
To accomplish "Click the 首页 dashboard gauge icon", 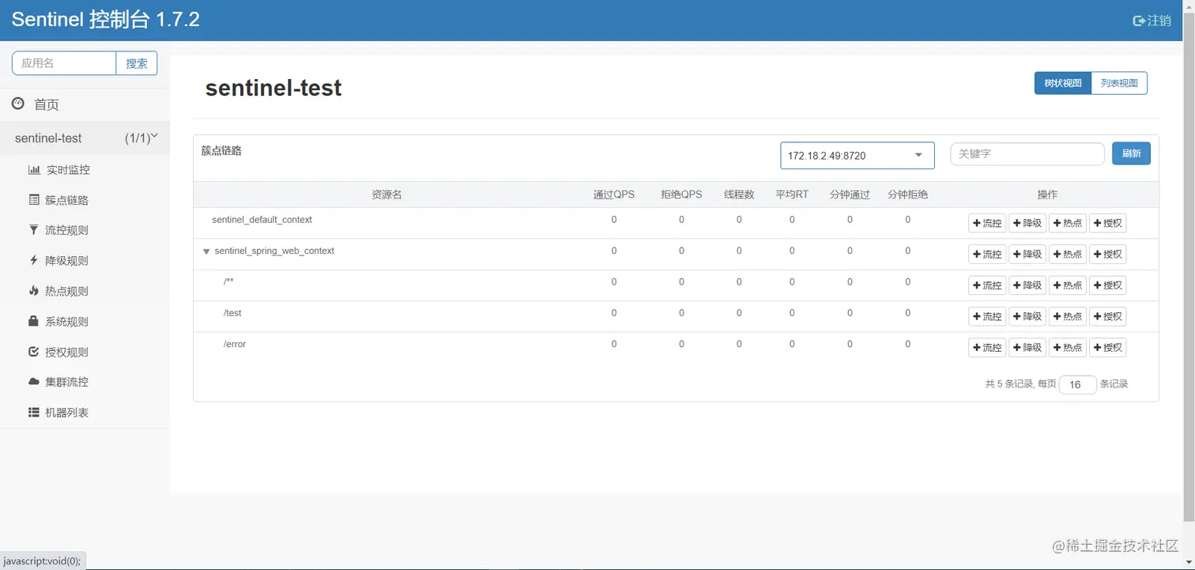I will click(x=18, y=104).
